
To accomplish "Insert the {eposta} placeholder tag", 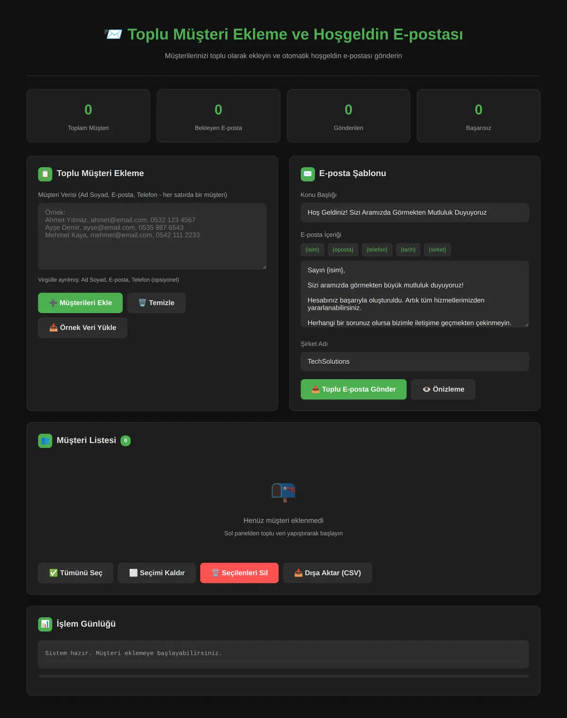I will [343, 250].
